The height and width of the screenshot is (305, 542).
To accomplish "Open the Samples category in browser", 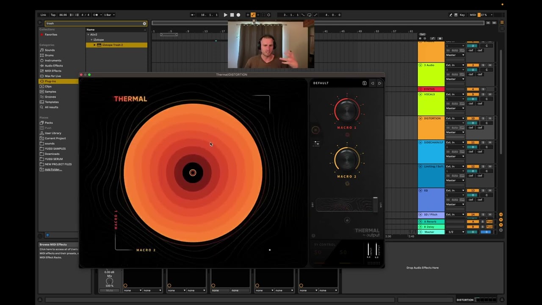I will coord(50,91).
